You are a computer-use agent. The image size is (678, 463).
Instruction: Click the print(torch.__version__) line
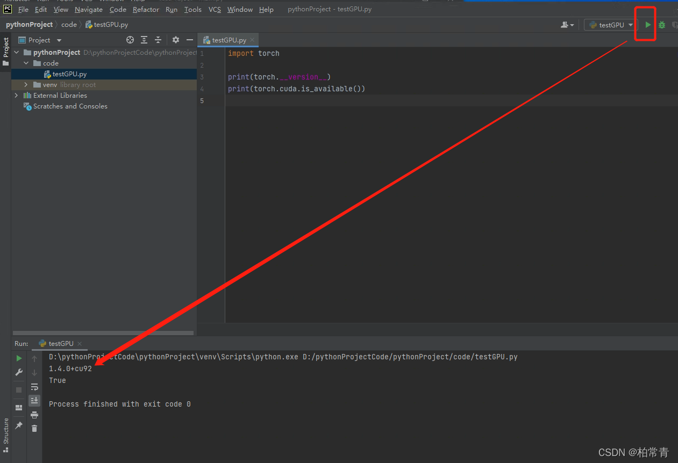pos(280,77)
